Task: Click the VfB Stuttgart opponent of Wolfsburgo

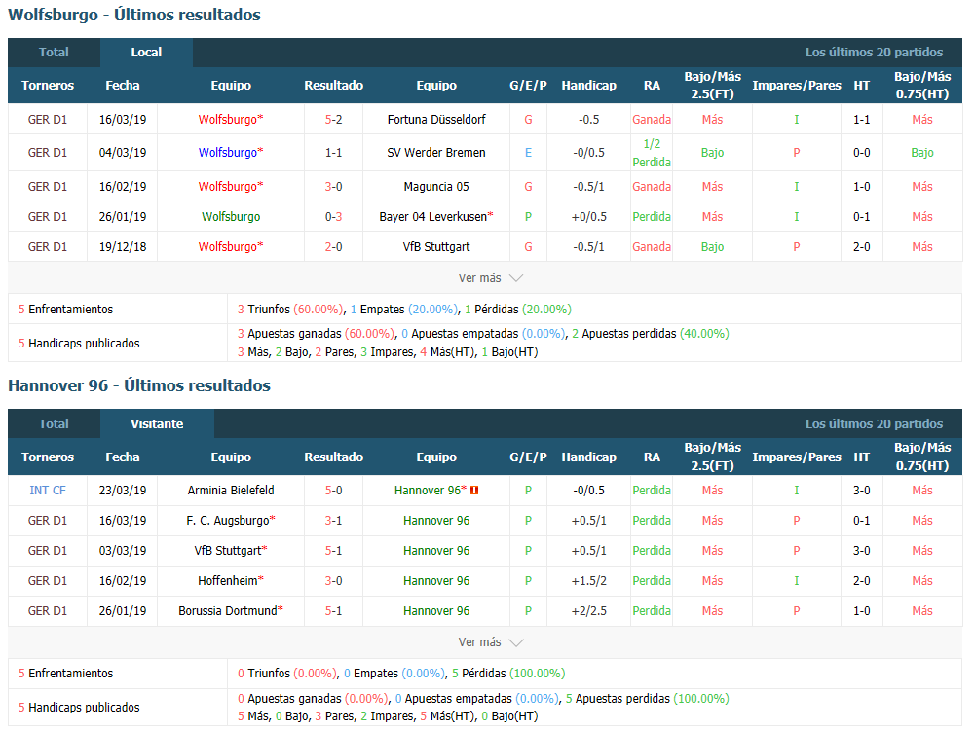Action: 436,247
